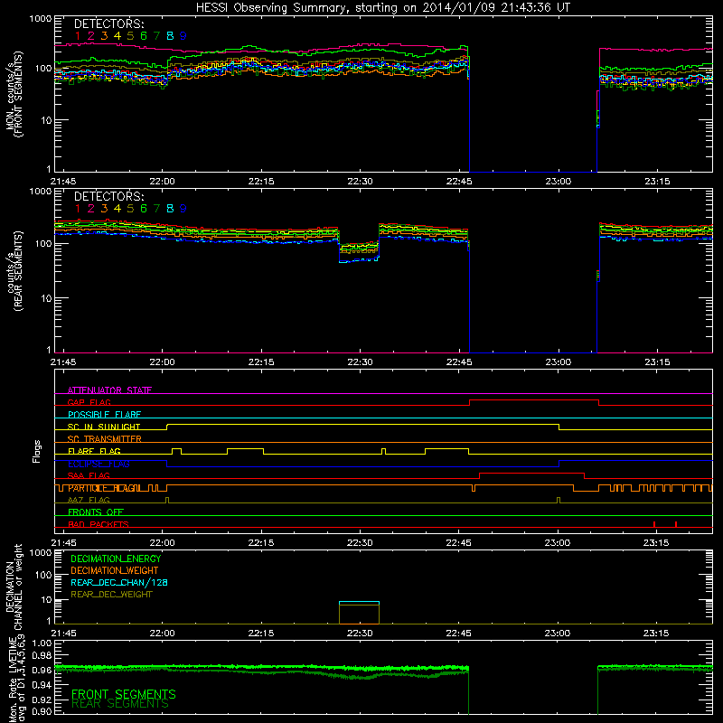Click the (FRONT SEGMENTS) y-axis title
Viewport: 723px width, 723px height.
coord(19,94)
